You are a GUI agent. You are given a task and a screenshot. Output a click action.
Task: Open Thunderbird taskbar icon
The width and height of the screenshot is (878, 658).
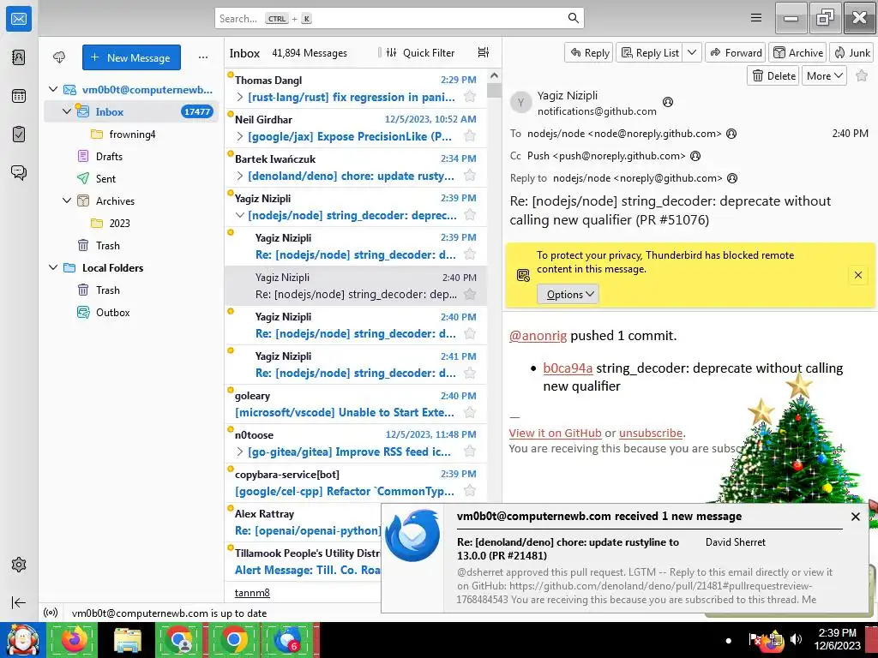coord(288,639)
